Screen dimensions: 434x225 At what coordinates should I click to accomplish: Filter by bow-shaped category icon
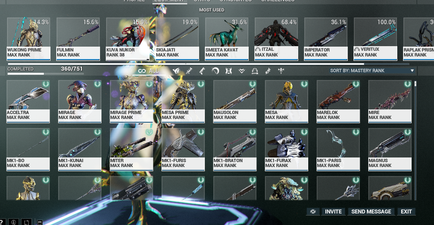click(x=215, y=71)
